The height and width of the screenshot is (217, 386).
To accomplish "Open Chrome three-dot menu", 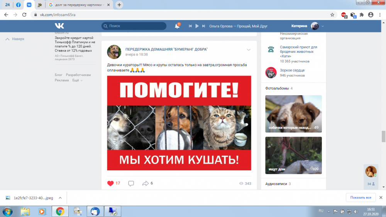I will click(380, 15).
